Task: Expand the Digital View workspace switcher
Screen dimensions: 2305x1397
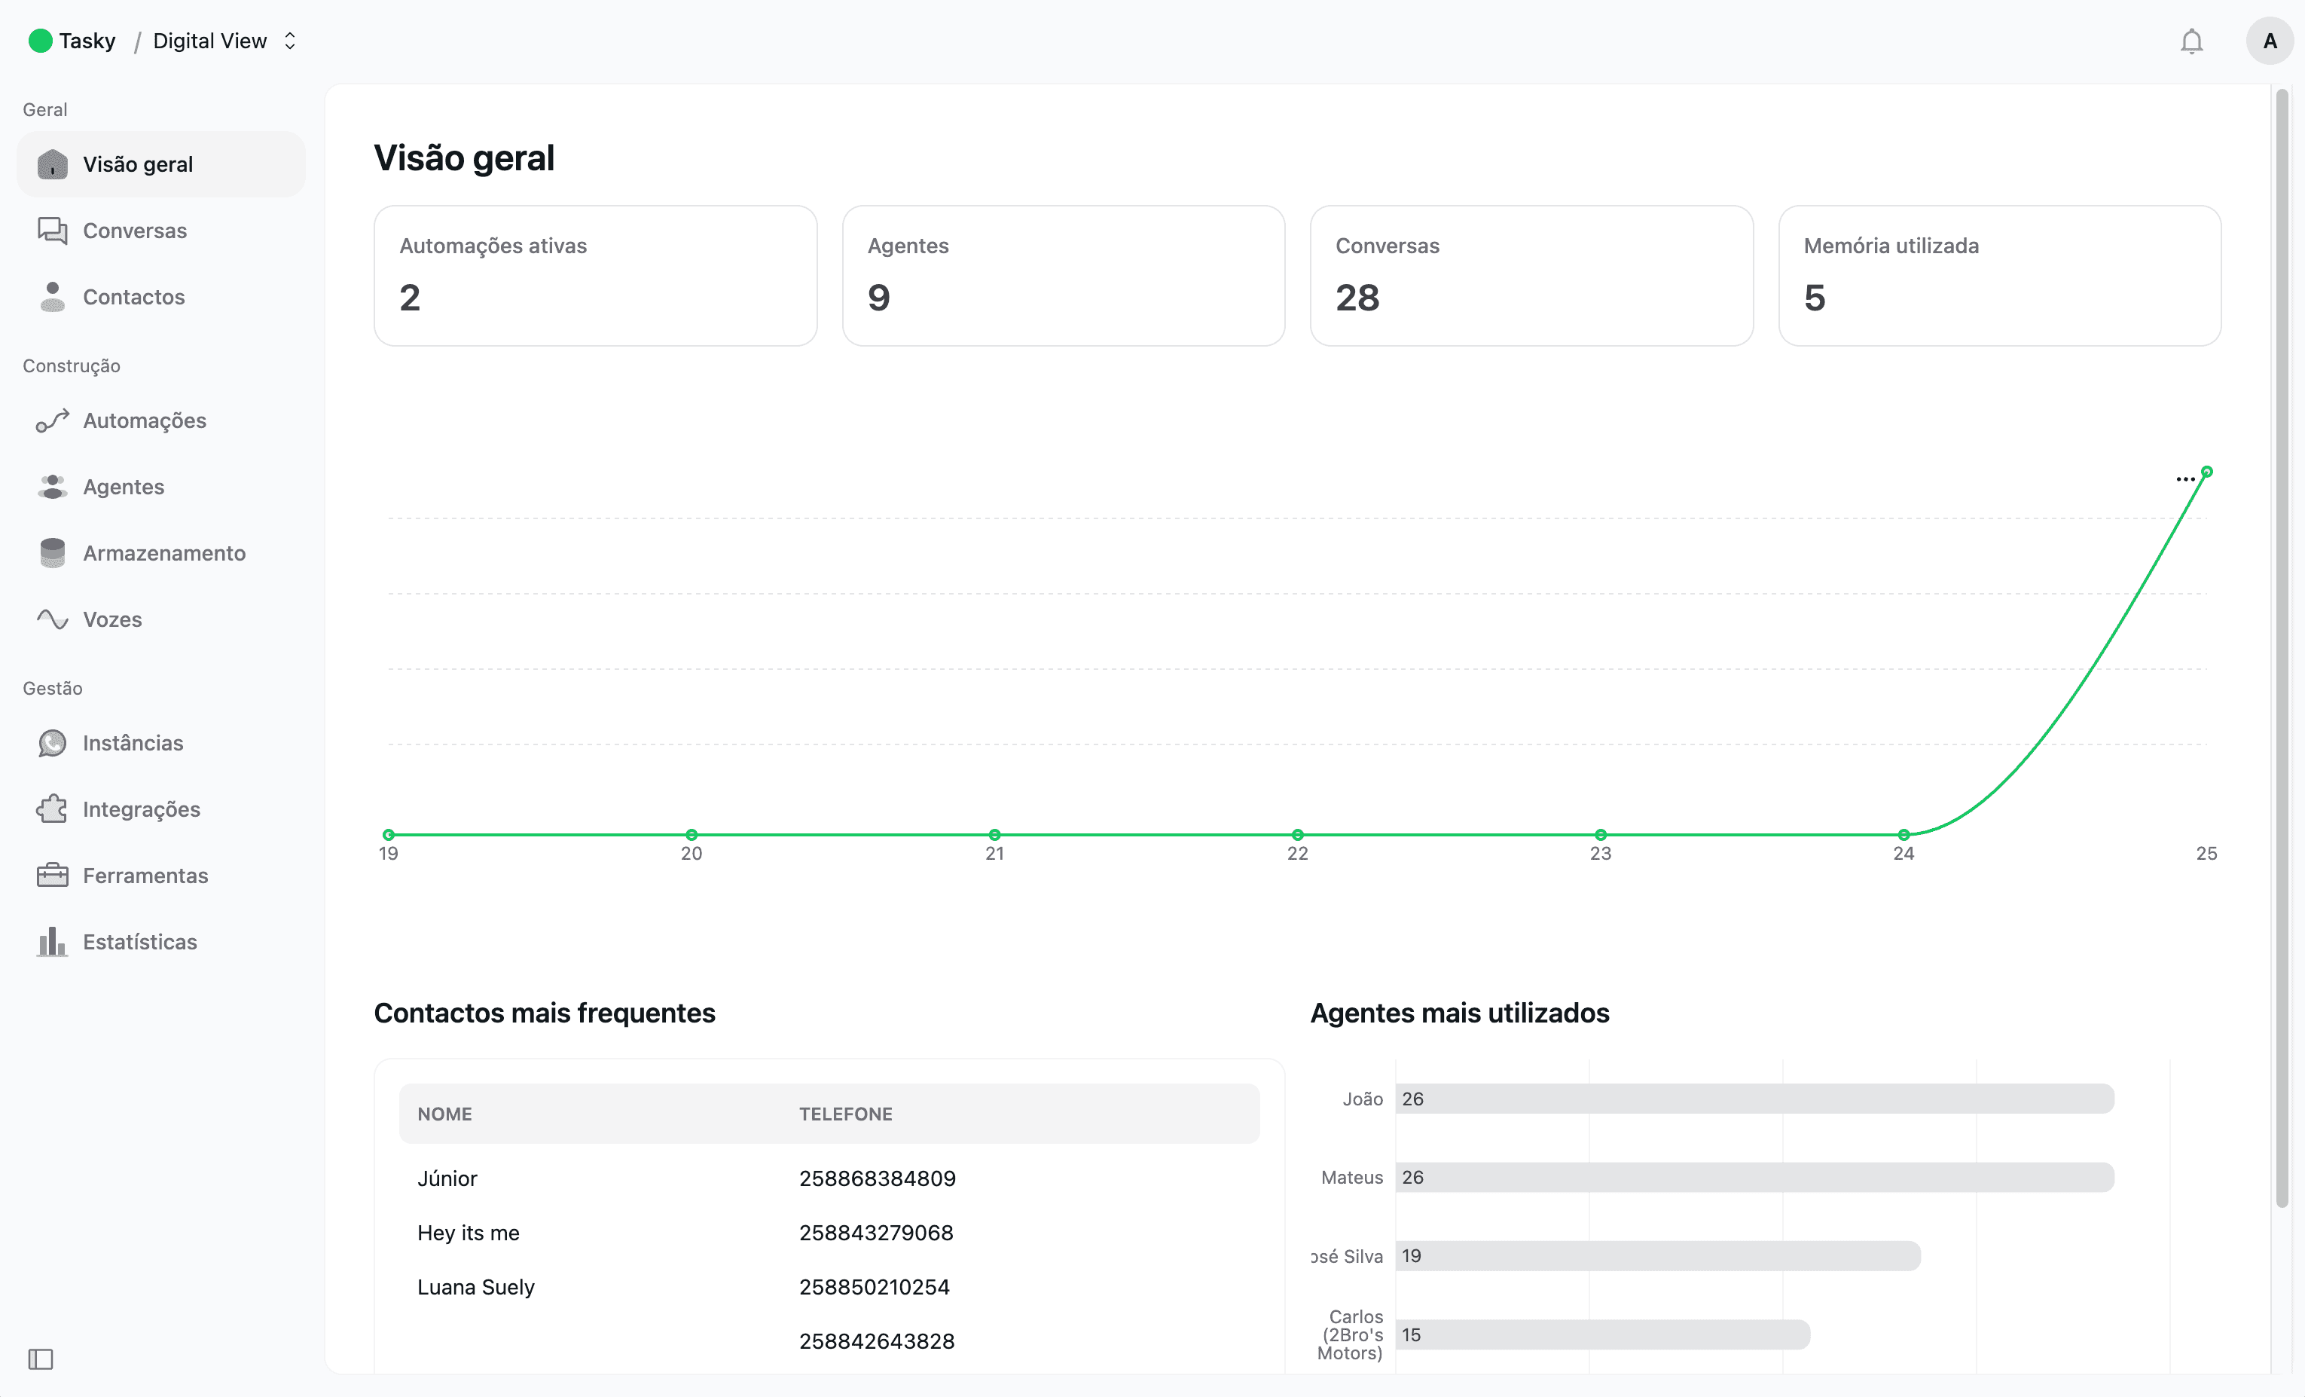Action: [x=224, y=41]
